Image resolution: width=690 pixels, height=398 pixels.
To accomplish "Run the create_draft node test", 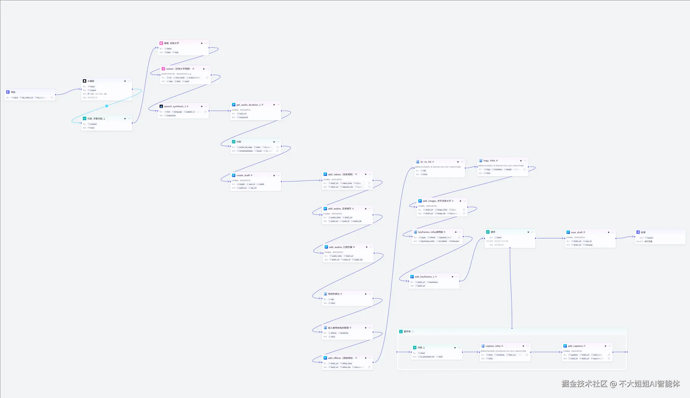I will coord(274,175).
